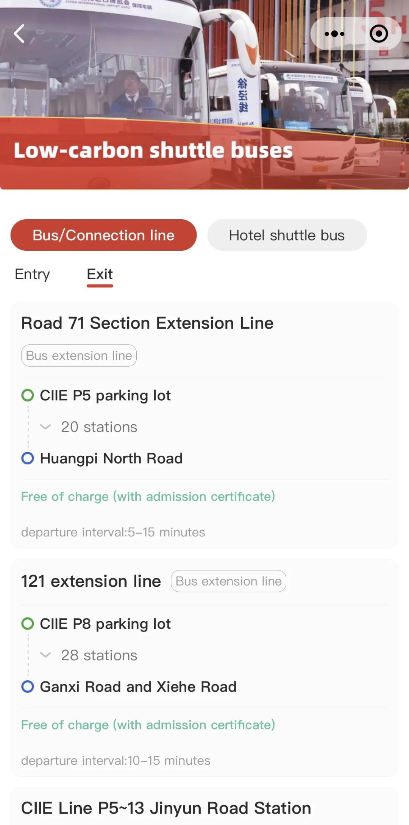This screenshot has width=409, height=825.
Task: Open the three-dots more menu
Action: [334, 34]
